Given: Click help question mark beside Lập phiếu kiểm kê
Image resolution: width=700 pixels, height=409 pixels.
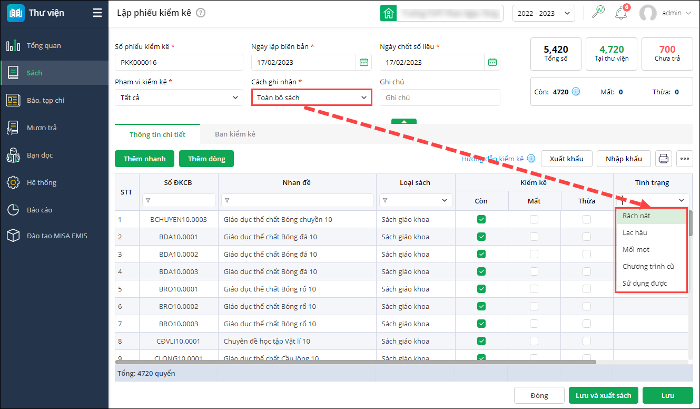Looking at the screenshot, I should pos(201,13).
